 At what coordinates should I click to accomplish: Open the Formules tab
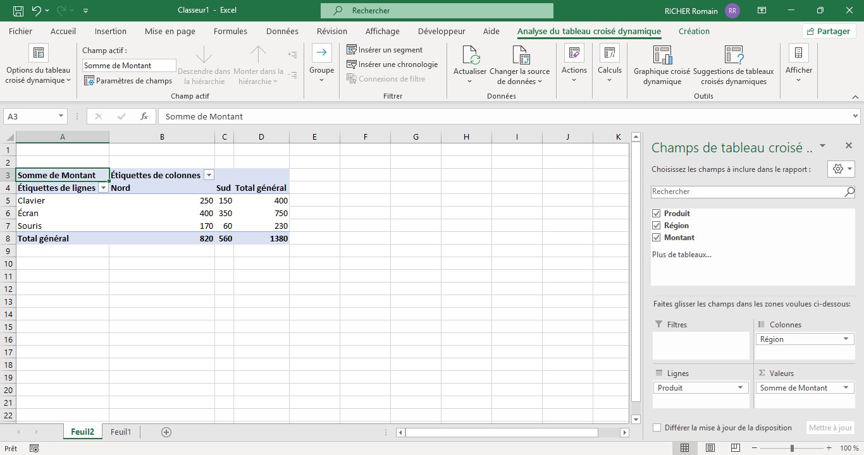point(230,31)
